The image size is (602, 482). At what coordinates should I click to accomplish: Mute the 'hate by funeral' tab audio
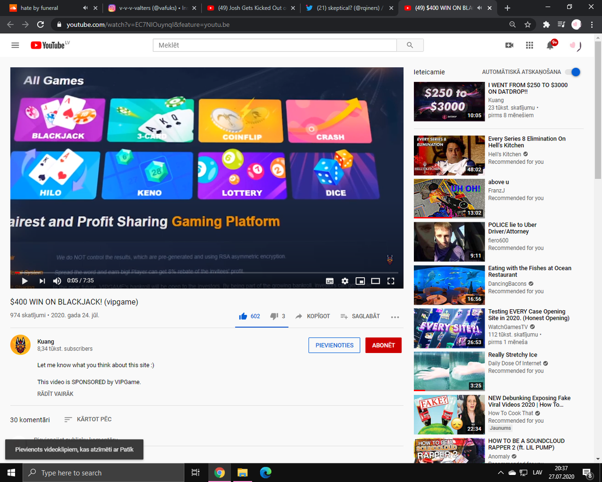point(84,8)
